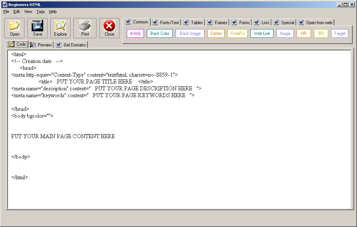Viewport: 357px width, 227px height.
Task: Click the Web Link button
Action: (x=262, y=33)
